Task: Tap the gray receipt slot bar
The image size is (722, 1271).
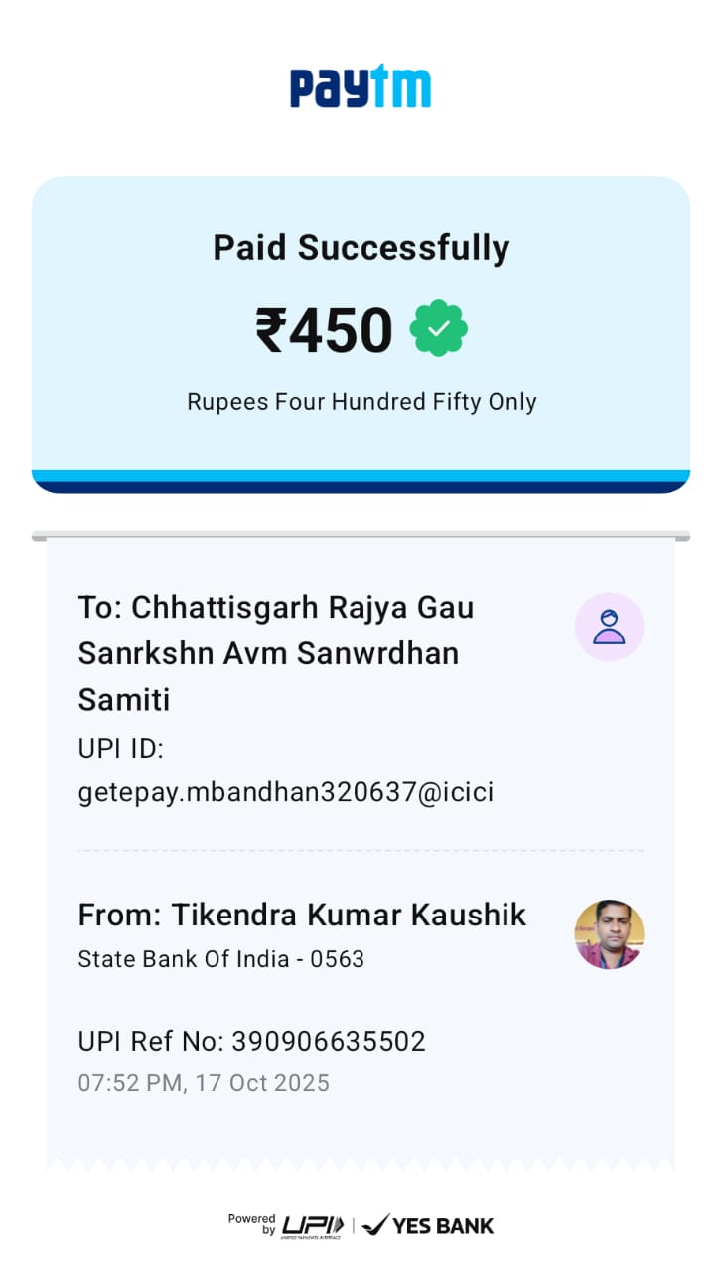Action: 361,537
